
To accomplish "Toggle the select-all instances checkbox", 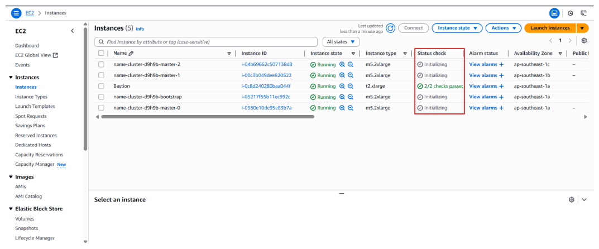I will [x=101, y=53].
